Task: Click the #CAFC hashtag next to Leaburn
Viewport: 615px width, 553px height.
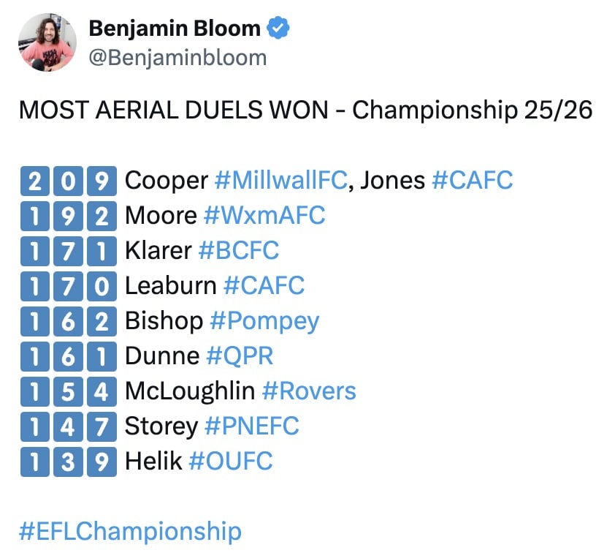Action: pos(264,285)
